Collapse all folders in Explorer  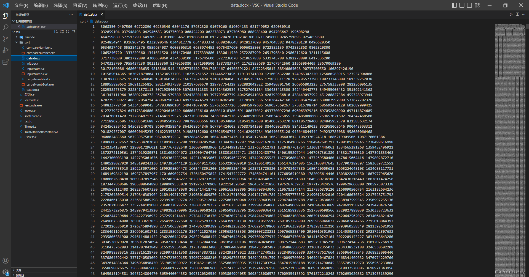(x=73, y=32)
